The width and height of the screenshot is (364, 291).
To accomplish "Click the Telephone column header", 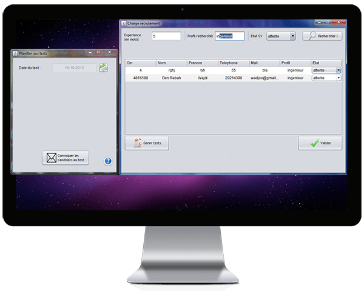I will [x=233, y=62].
